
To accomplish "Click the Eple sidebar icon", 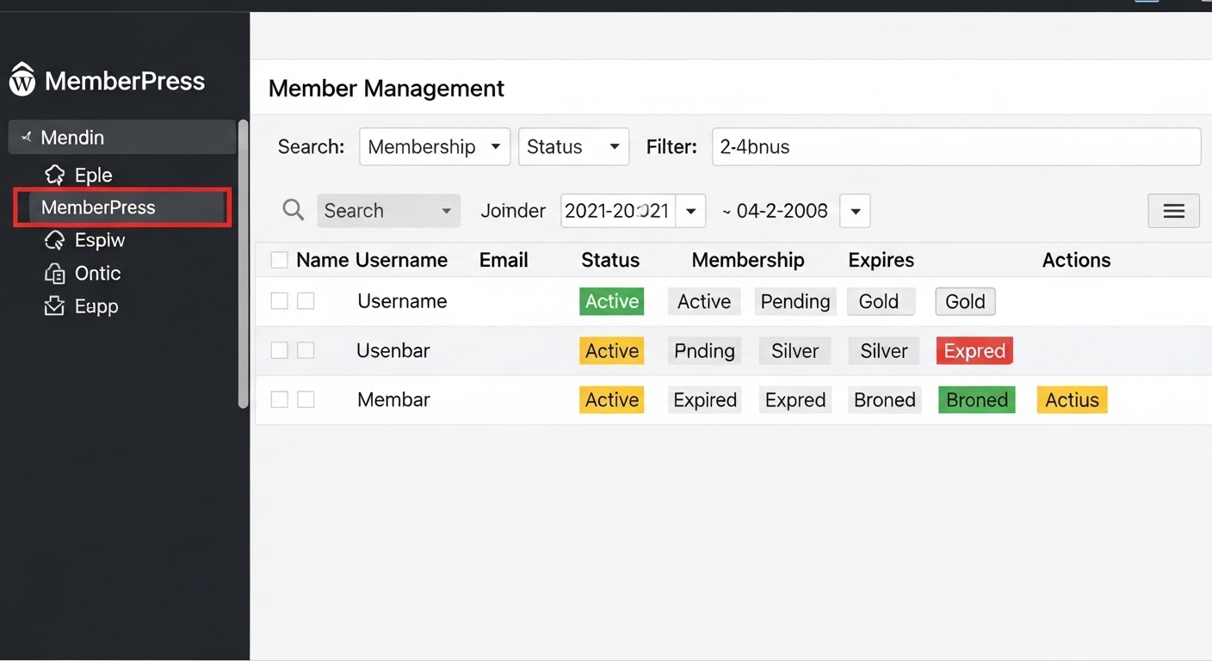I will [x=54, y=175].
